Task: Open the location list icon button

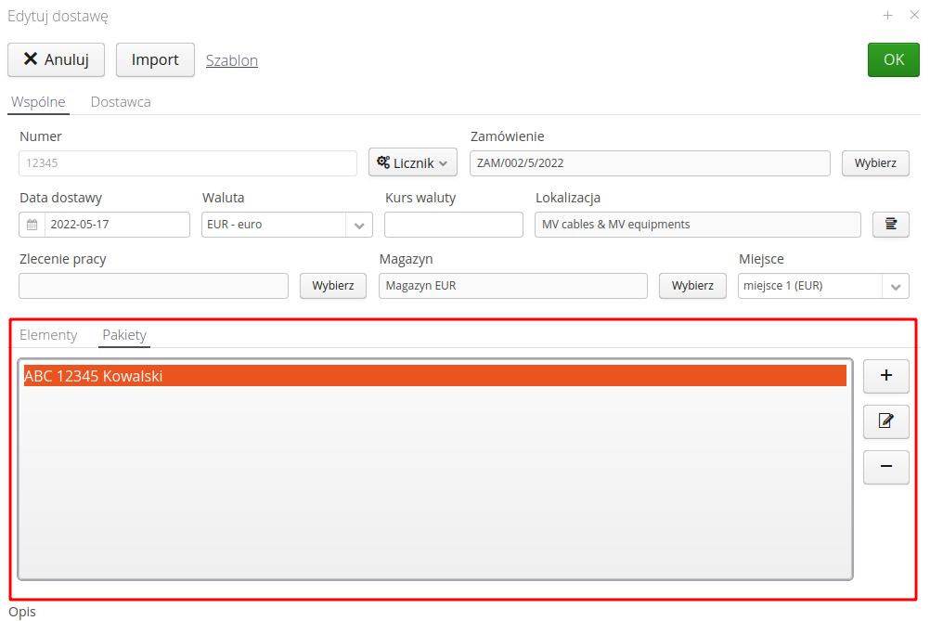Action: 890,225
